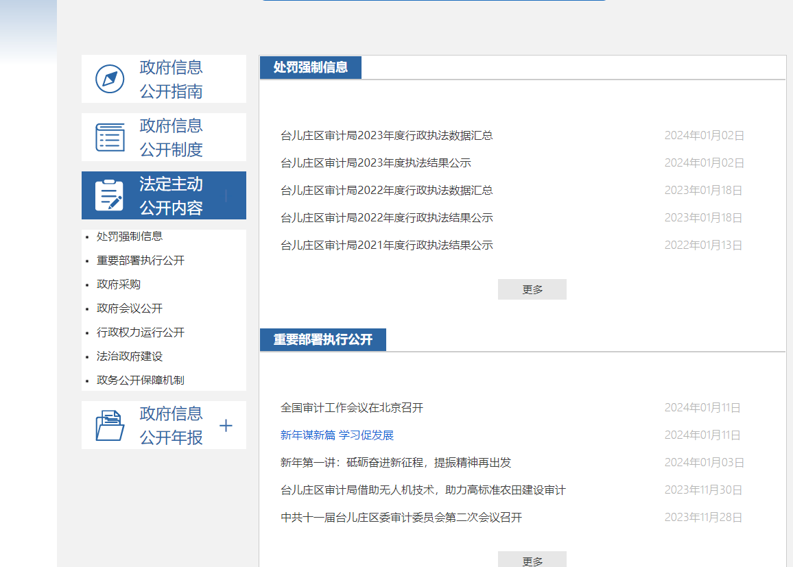Screen dimensions: 793x567
Task: Open 法治政府建设 sidebar entry
Action: pos(130,357)
